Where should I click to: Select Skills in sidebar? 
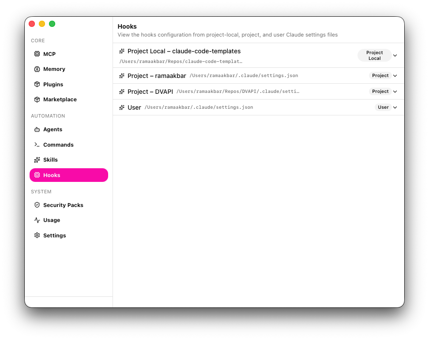[x=69, y=160]
